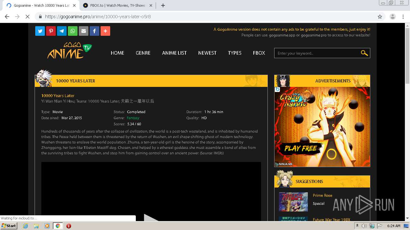
Task: Go forward to the next page
Action: [x=17, y=17]
